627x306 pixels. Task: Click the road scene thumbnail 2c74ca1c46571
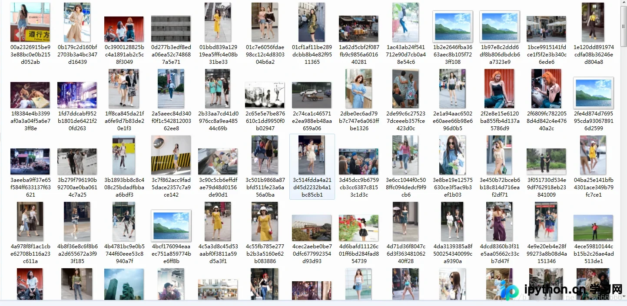pos(312,95)
